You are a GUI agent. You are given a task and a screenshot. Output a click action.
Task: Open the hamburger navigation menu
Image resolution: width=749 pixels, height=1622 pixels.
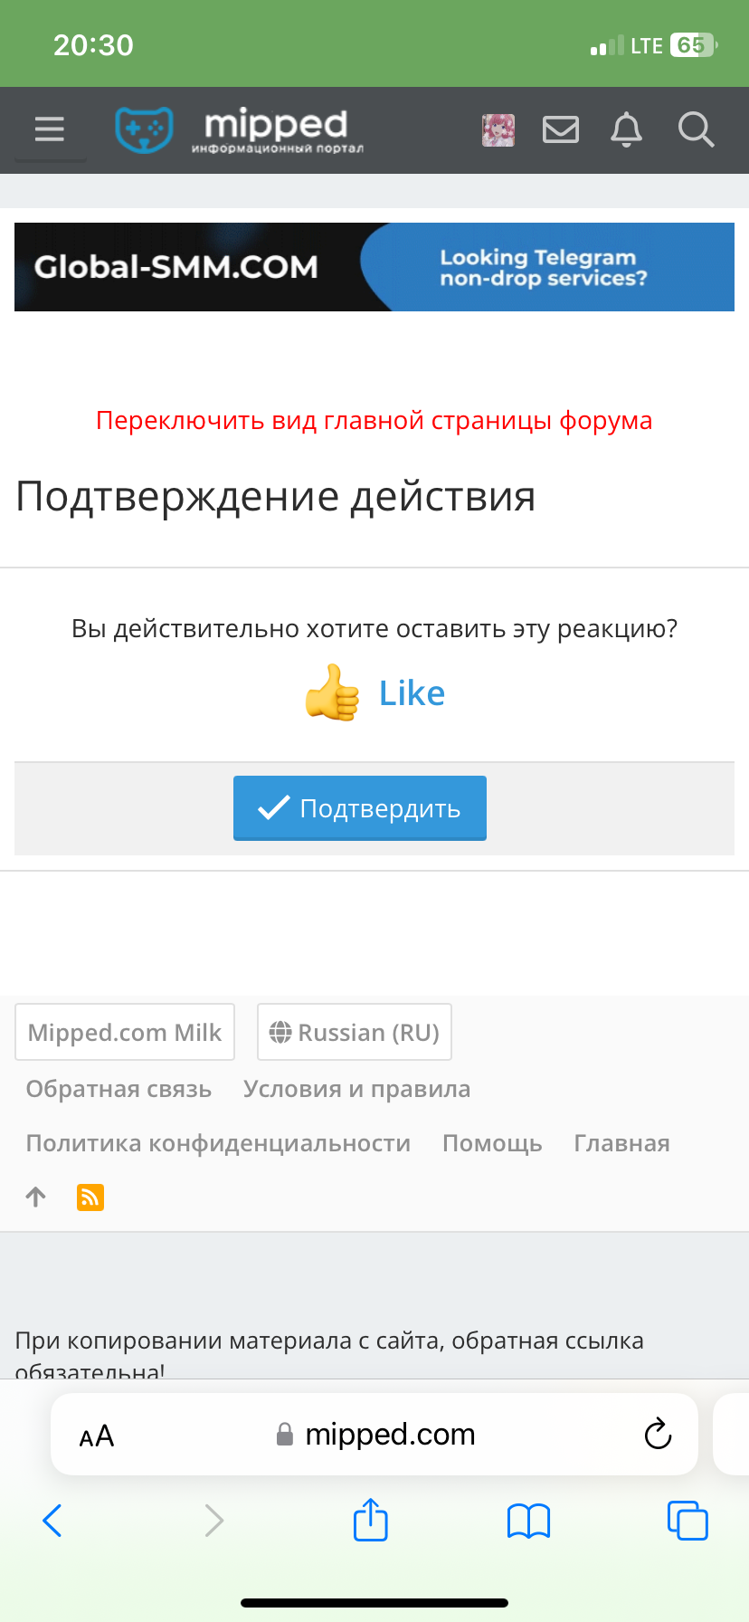pyautogui.click(x=50, y=129)
